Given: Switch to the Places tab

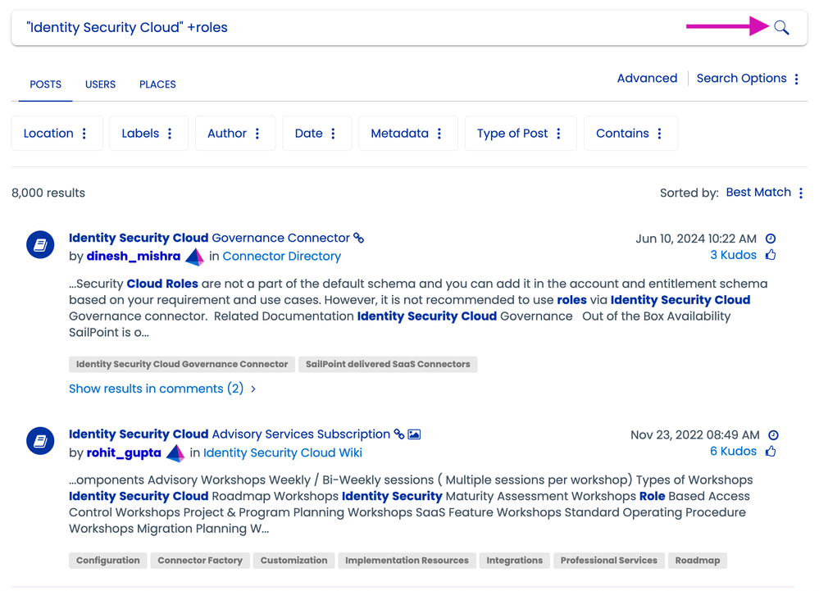Looking at the screenshot, I should [157, 84].
